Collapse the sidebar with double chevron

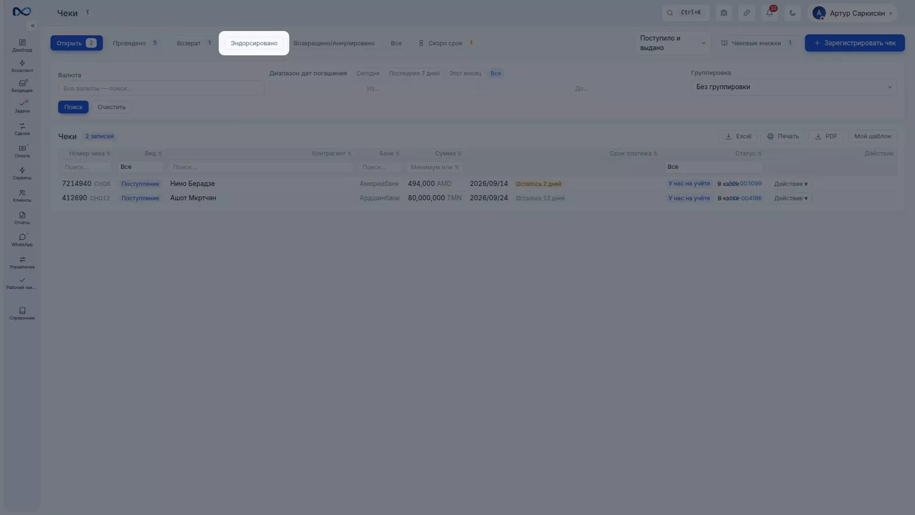[x=33, y=26]
